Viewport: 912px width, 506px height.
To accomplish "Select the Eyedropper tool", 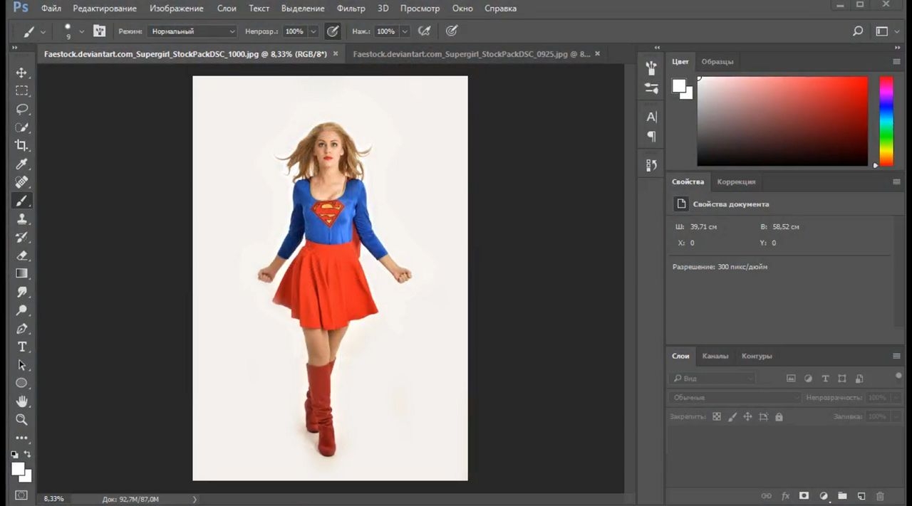I will 21,164.
